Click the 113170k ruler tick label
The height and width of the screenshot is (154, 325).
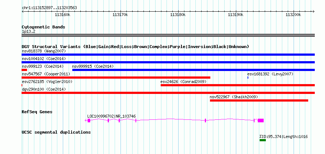[121, 15]
